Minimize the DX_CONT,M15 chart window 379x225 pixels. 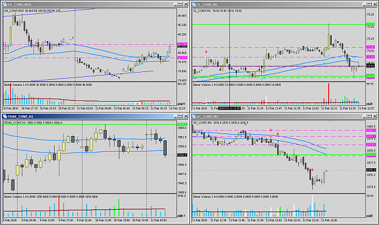175,4
